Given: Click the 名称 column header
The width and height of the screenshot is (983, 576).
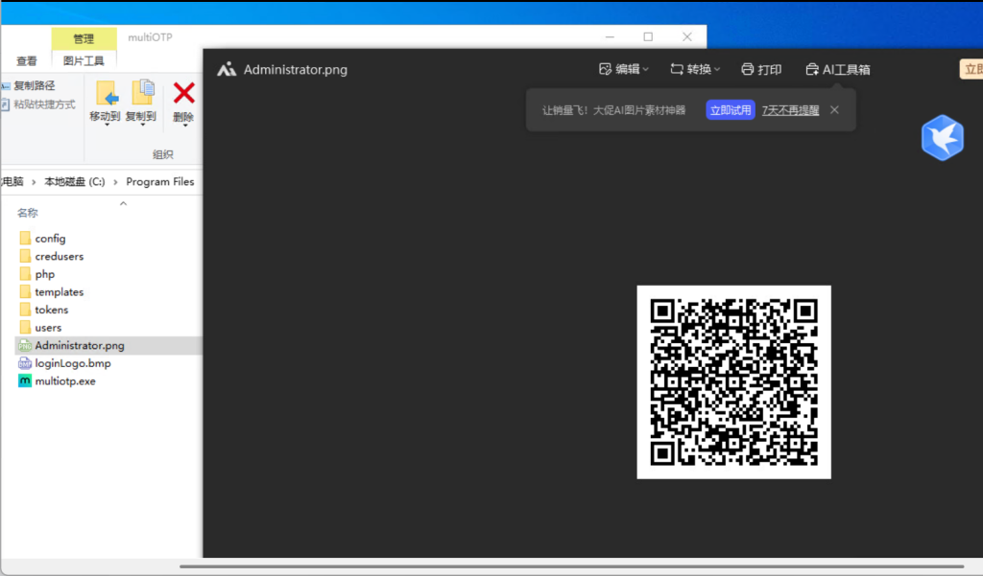Looking at the screenshot, I should coord(28,213).
